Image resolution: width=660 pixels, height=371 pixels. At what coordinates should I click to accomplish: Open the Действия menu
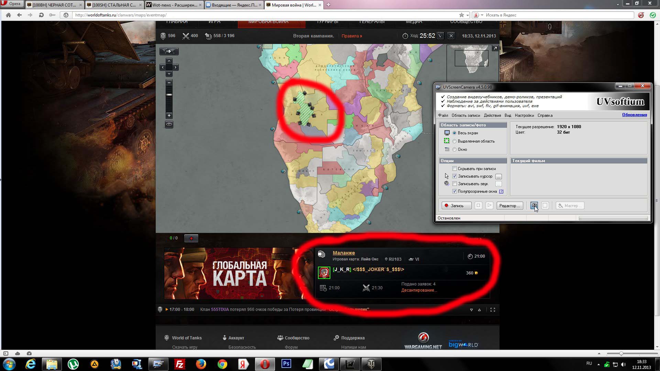492,115
